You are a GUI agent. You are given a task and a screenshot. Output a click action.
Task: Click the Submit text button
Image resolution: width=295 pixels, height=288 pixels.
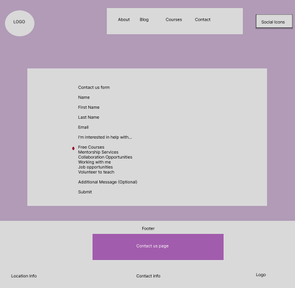pos(85,192)
